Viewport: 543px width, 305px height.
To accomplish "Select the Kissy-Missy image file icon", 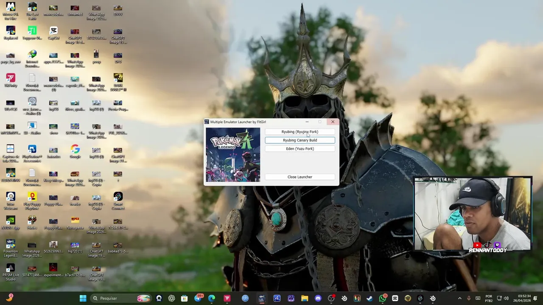I will pos(53,175).
